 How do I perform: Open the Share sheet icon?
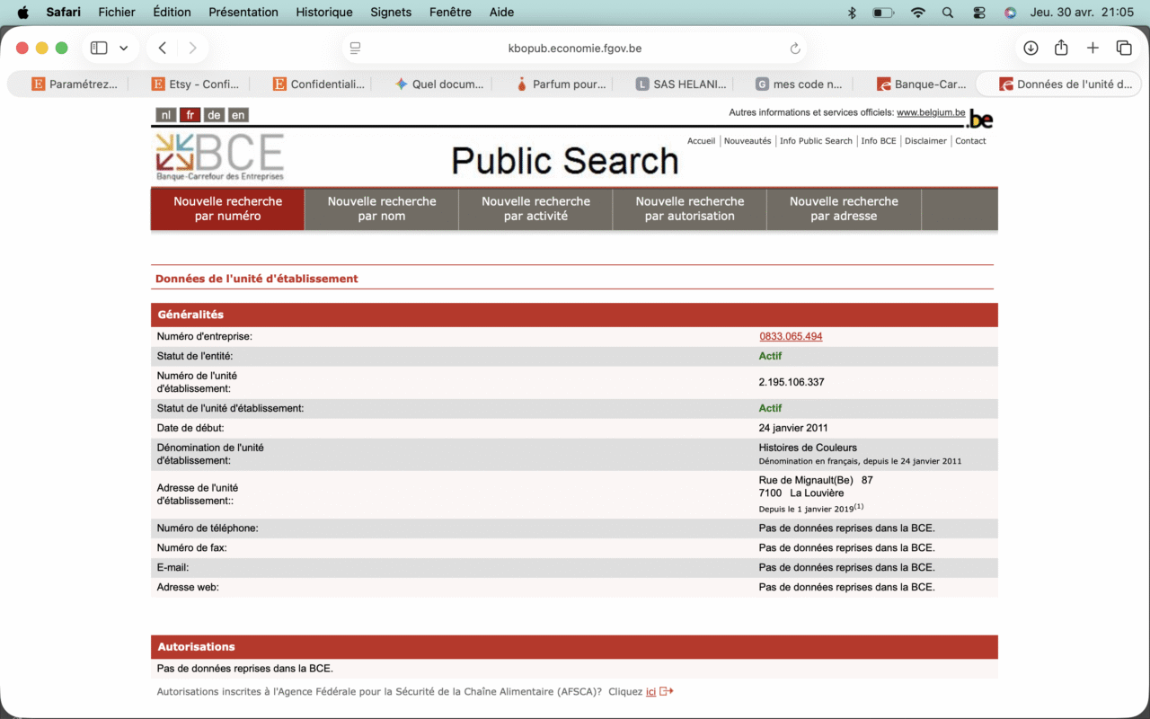point(1061,48)
